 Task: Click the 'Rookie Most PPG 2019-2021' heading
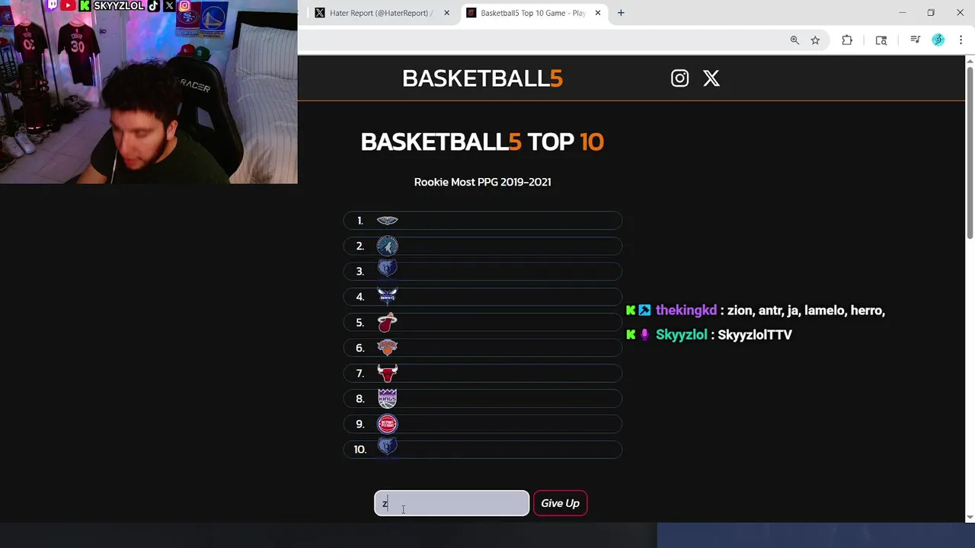(482, 182)
